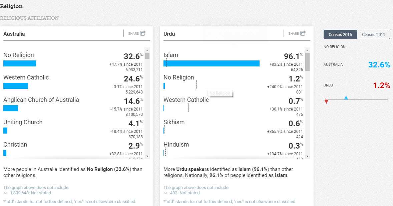Select Anglican Church of Australia row
The width and height of the screenshot is (393, 206).
41,100
